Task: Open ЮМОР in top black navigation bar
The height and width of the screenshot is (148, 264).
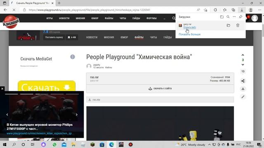Action: [95, 18]
